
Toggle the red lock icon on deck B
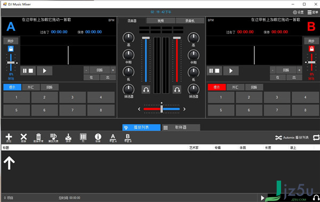[x=311, y=49]
